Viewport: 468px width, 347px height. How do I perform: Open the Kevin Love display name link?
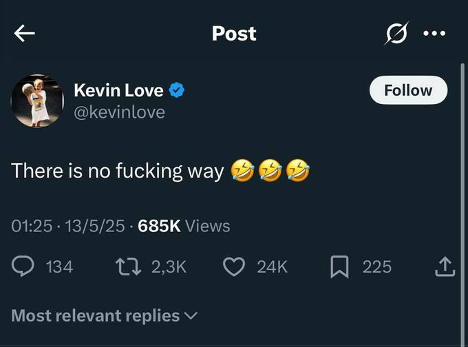118,90
